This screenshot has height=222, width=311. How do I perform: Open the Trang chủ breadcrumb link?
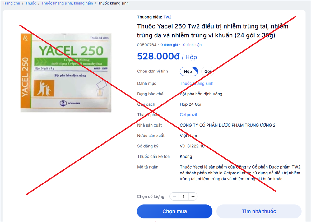tap(12, 3)
